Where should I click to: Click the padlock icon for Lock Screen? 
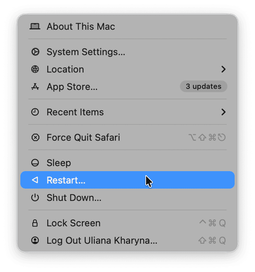click(x=35, y=223)
